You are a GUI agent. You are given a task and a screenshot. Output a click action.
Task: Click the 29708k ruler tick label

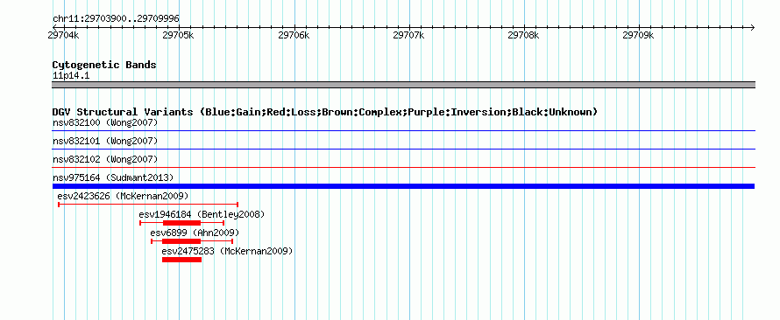(523, 35)
